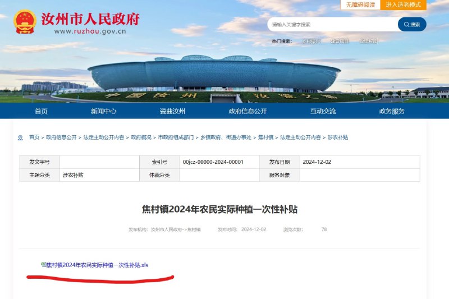Screen dimensions: 449x299
Task: Click the national emblem logo icon
Action: (25, 22)
